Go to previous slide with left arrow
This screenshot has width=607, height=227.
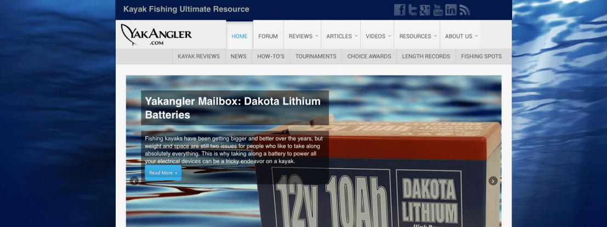(134, 181)
